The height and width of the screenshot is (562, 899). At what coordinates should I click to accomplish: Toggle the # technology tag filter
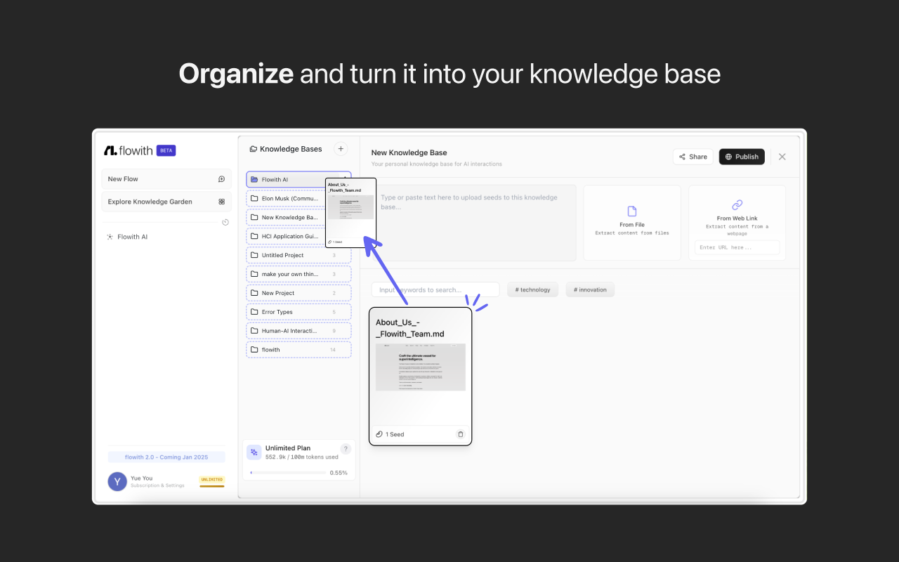tap(532, 289)
